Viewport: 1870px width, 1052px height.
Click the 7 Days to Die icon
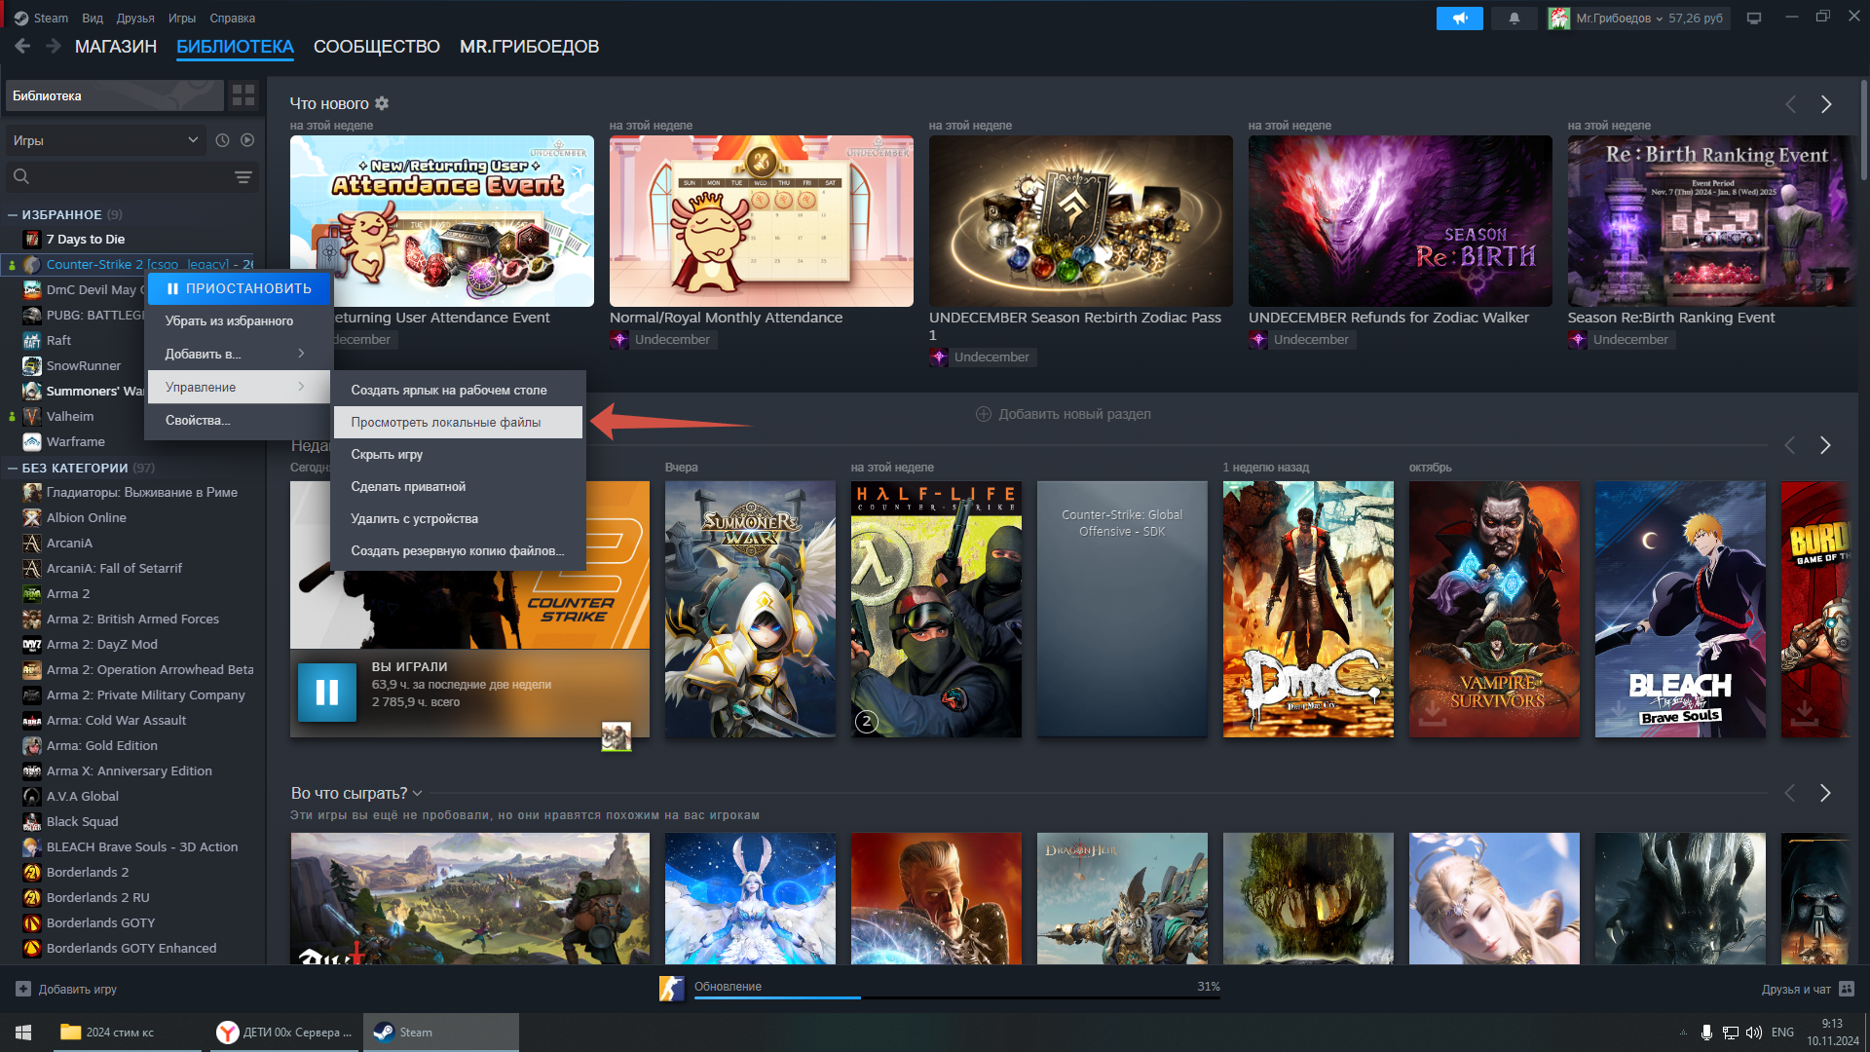pyautogui.click(x=32, y=240)
